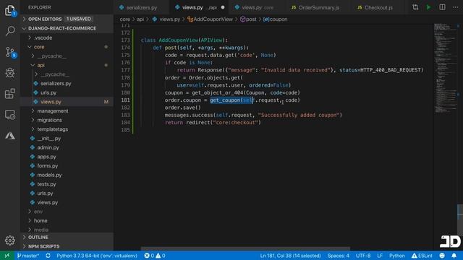Expand the .vscode folder

point(67,38)
